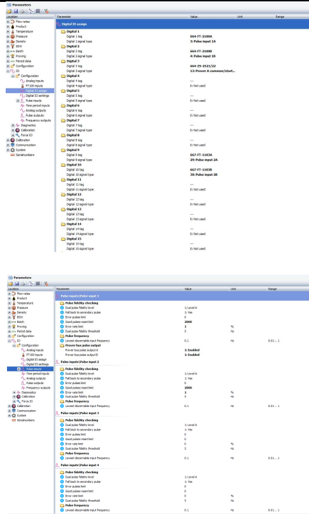Click the Print icon in the upper Parameters window toolbar
Image resolution: width=309 pixels, height=514 pixels.
point(22,11)
